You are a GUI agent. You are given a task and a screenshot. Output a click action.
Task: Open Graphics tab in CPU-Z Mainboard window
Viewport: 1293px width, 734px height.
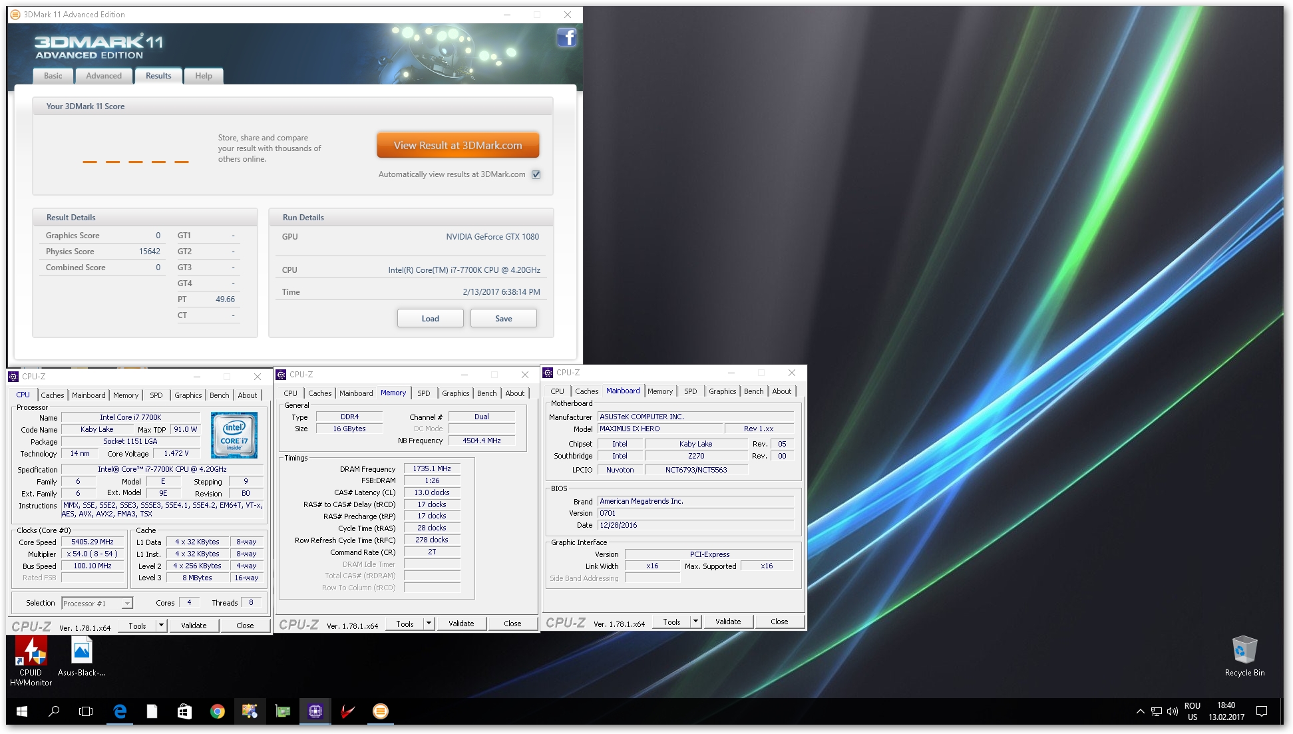[x=723, y=391]
